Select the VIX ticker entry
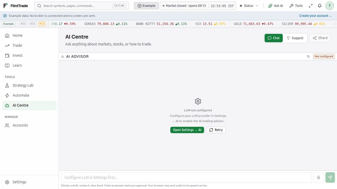Image resolution: width=337 pixels, height=189 pixels. pyautogui.click(x=210, y=24)
